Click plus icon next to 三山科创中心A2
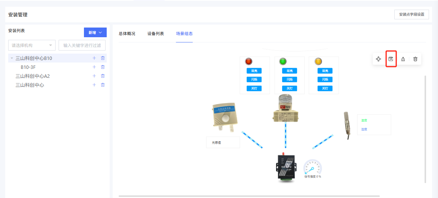438x198 pixels. (94, 76)
